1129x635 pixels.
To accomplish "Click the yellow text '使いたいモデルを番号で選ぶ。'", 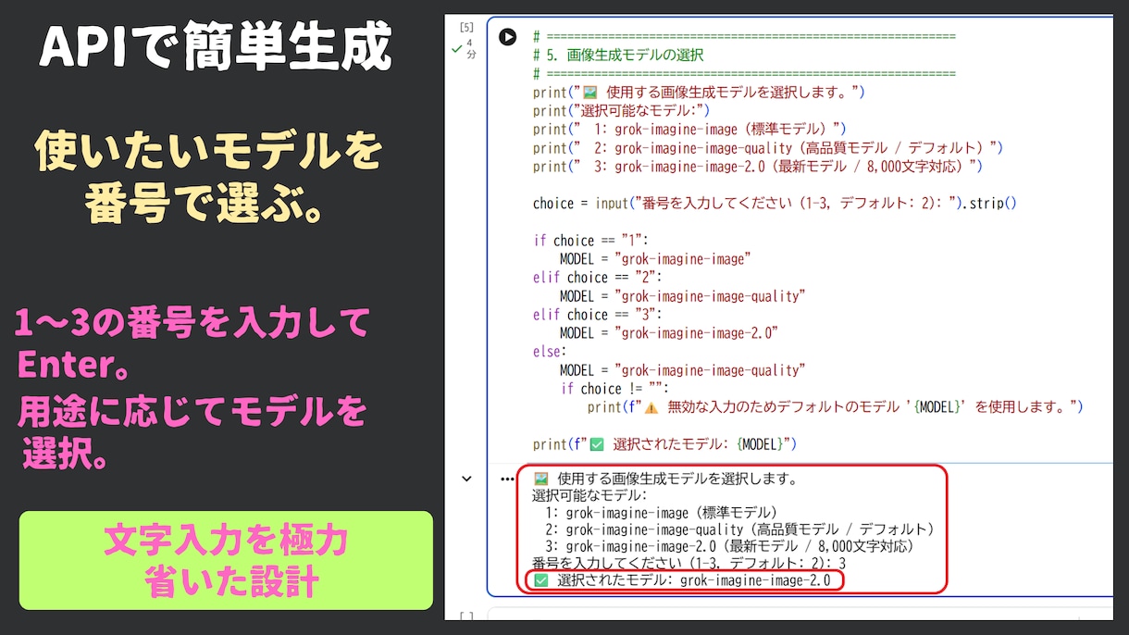I will pyautogui.click(x=209, y=179).
